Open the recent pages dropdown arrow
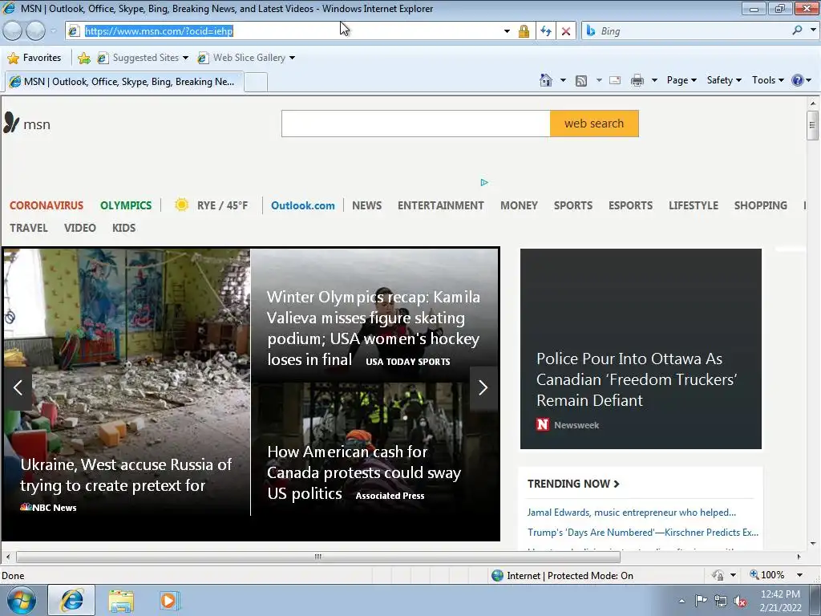Viewport: 821px width, 616px height. tap(53, 31)
